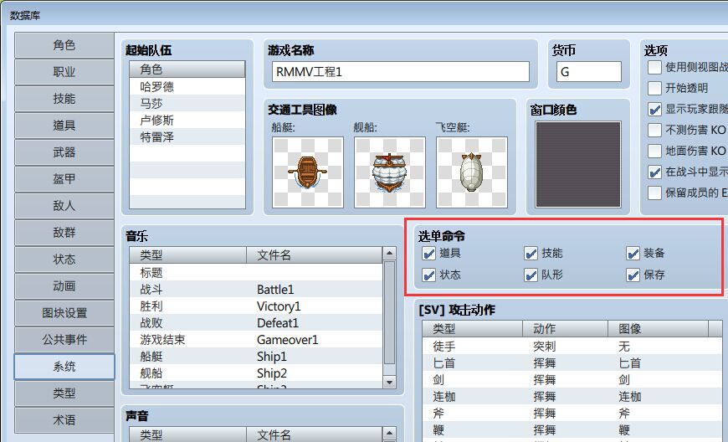Image resolution: width=728 pixels, height=442 pixels.
Task: Open the 动画 tab
Action: click(x=64, y=286)
